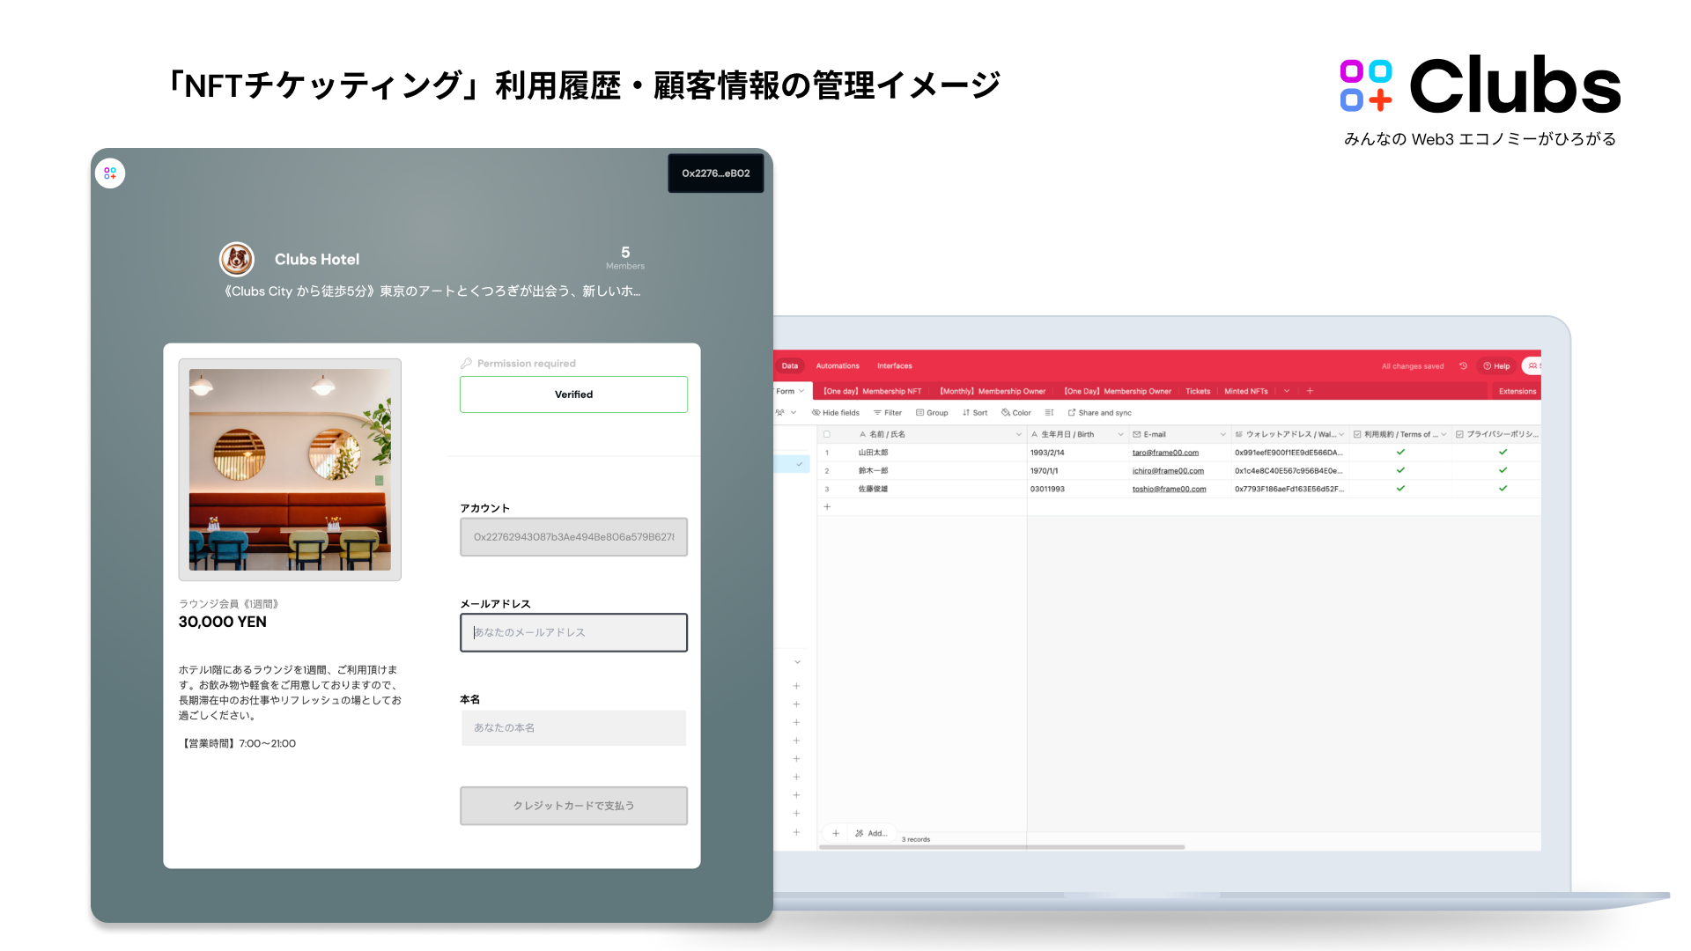Expand the ウォレットアドレス column dropdown
1691x951 pixels.
(x=1341, y=434)
